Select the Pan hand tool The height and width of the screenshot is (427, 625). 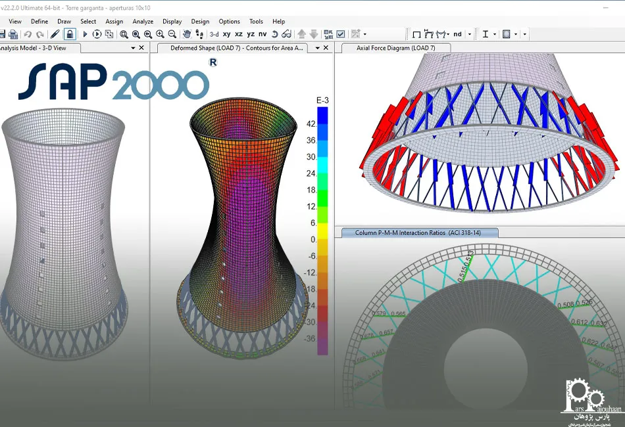pyautogui.click(x=187, y=34)
